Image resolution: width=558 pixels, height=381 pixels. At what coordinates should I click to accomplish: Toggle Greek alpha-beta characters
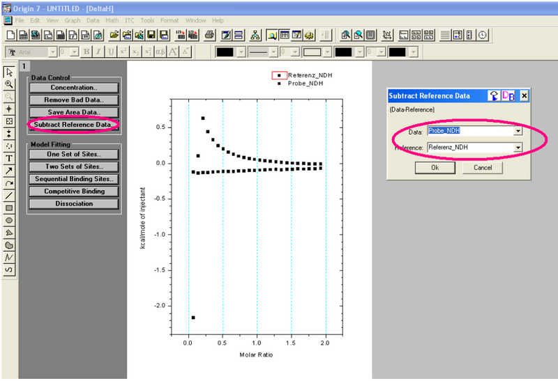coord(160,52)
